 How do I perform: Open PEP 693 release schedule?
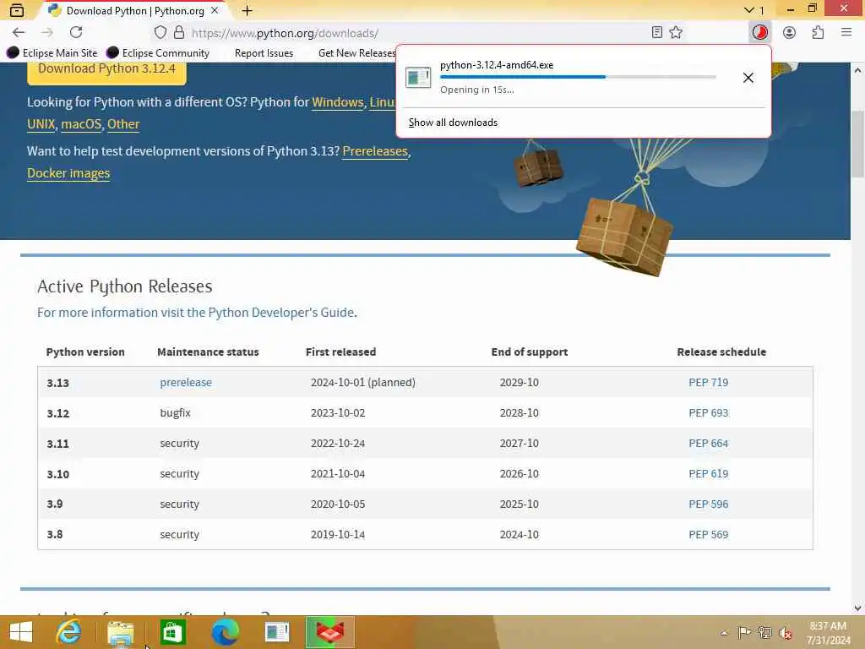(709, 412)
